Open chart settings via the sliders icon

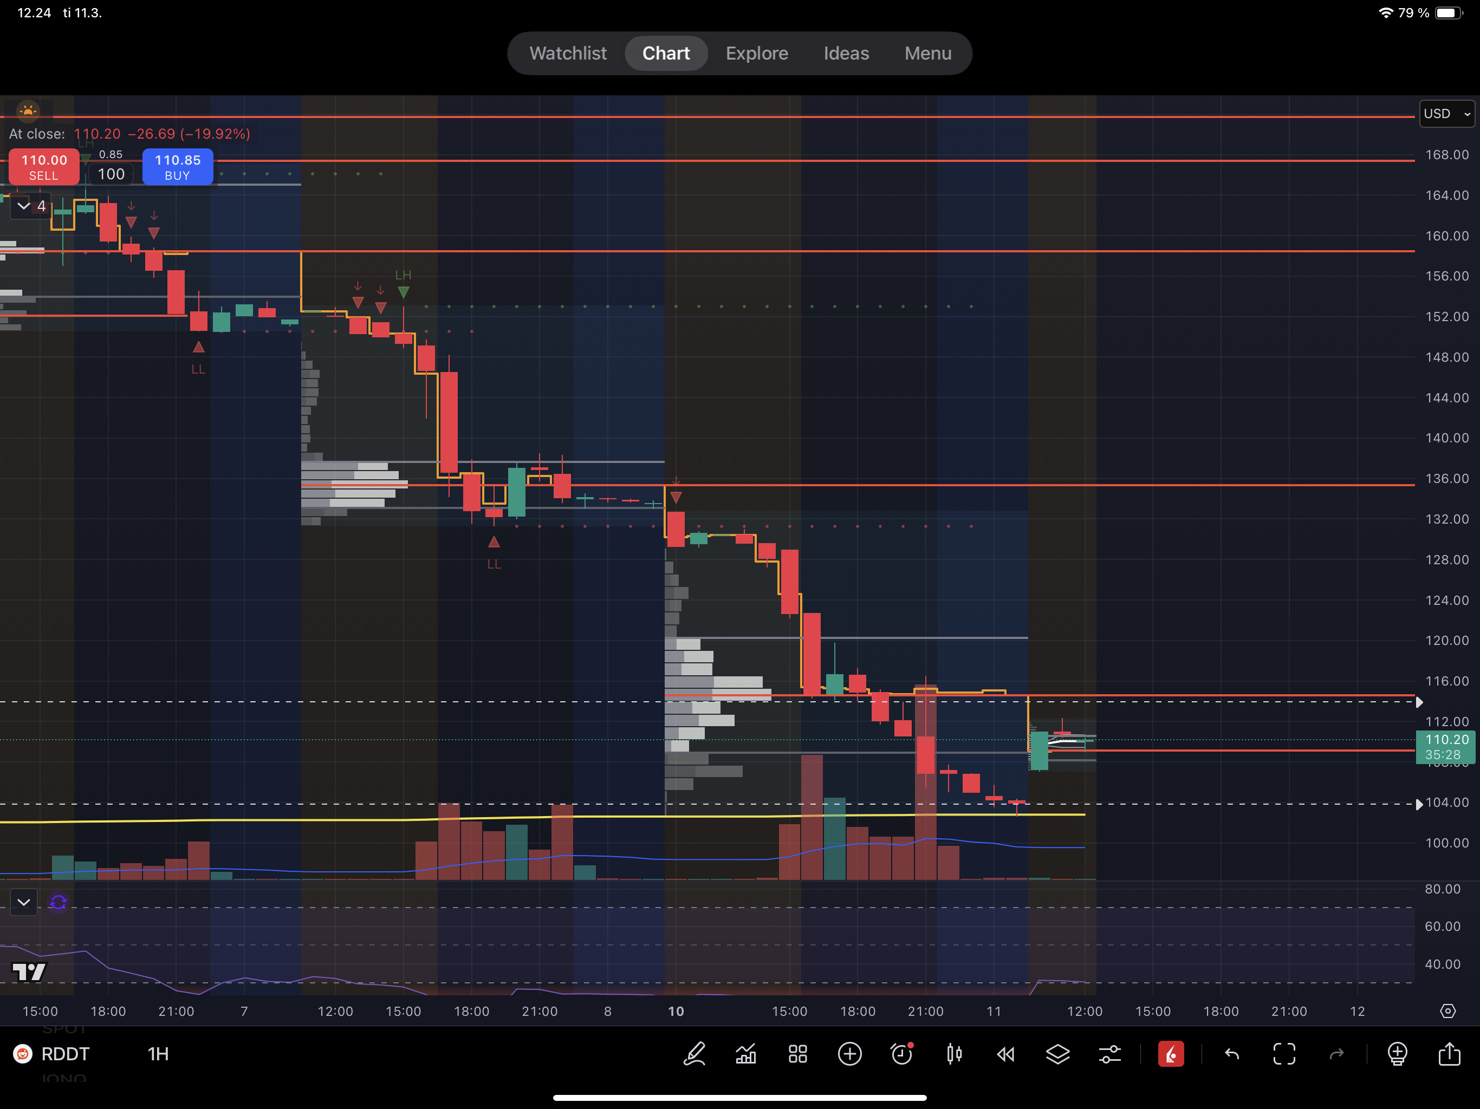pyautogui.click(x=1110, y=1054)
